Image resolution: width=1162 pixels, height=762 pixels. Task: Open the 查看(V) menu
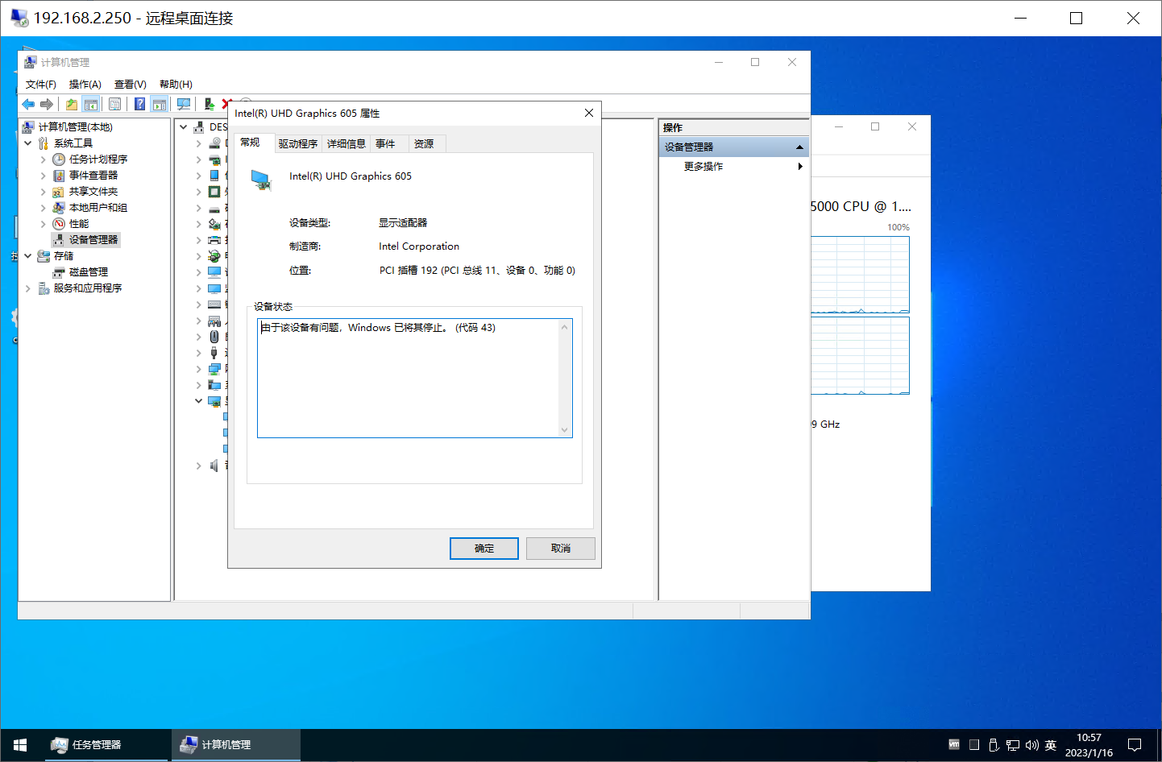tap(131, 85)
